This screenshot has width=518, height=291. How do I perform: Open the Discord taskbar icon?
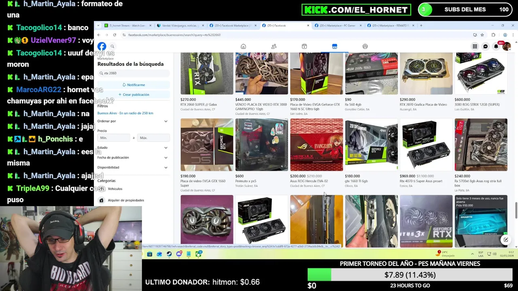pyautogui.click(x=179, y=254)
